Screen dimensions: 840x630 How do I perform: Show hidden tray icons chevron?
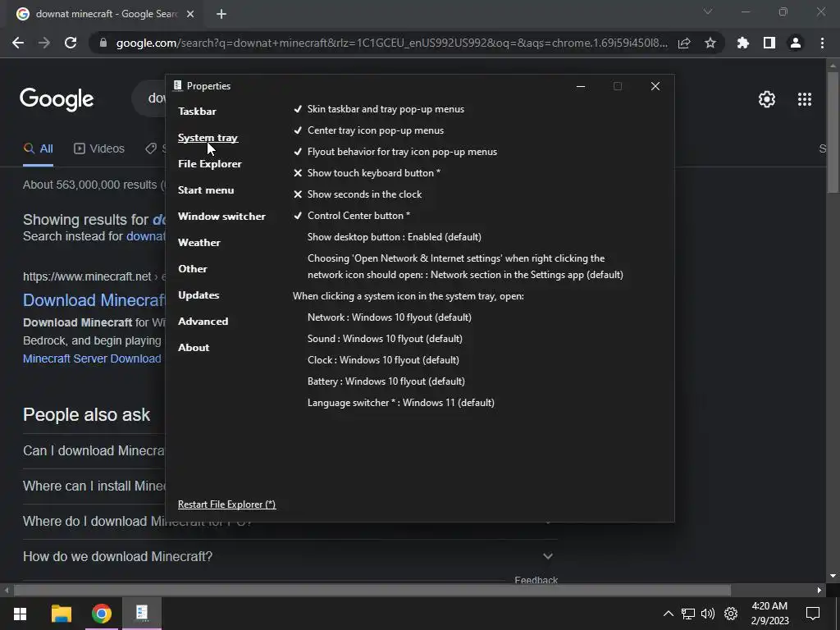click(x=669, y=614)
